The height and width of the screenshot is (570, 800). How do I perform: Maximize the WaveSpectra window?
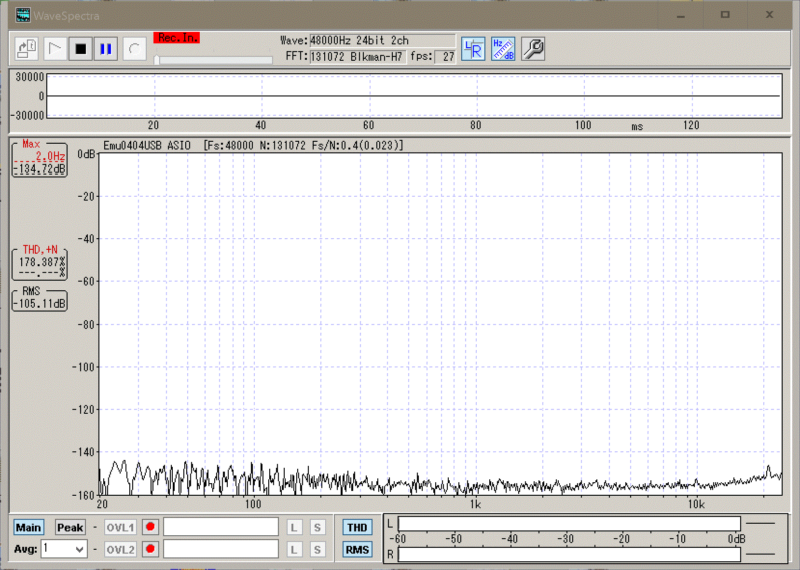(x=725, y=15)
